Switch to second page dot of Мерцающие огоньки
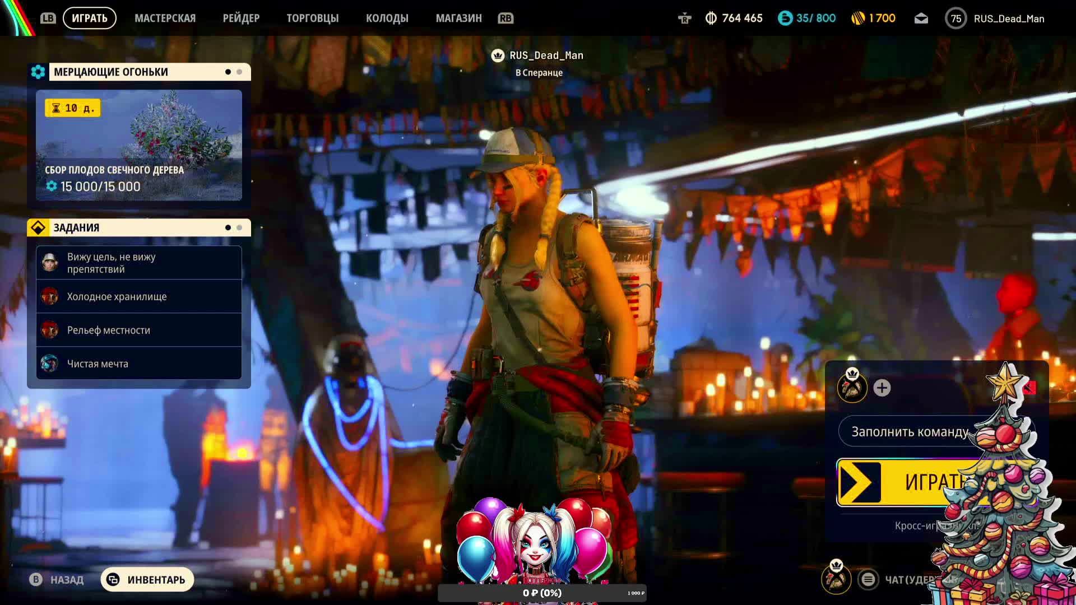1076x605 pixels. 239,72
